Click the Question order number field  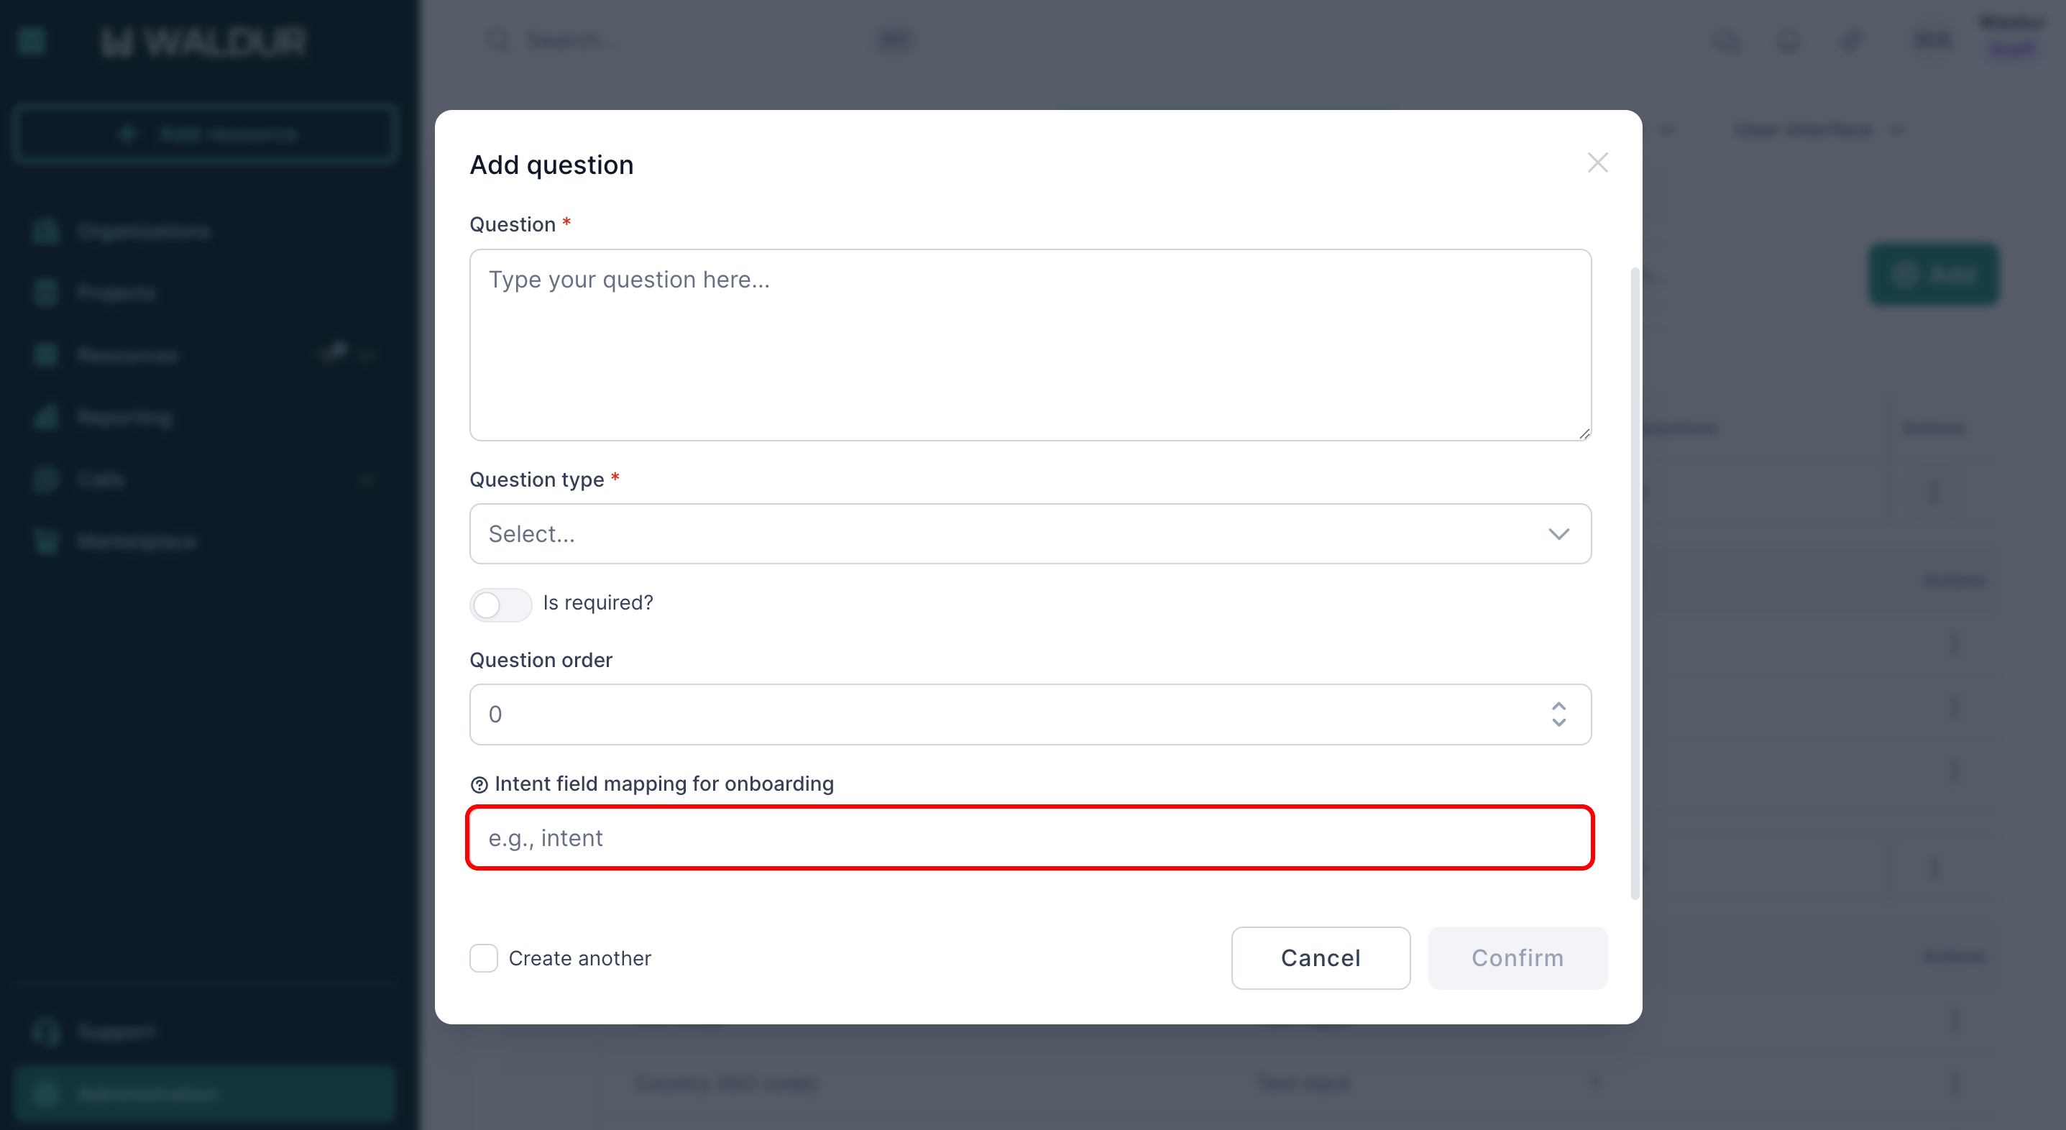click(x=963, y=714)
